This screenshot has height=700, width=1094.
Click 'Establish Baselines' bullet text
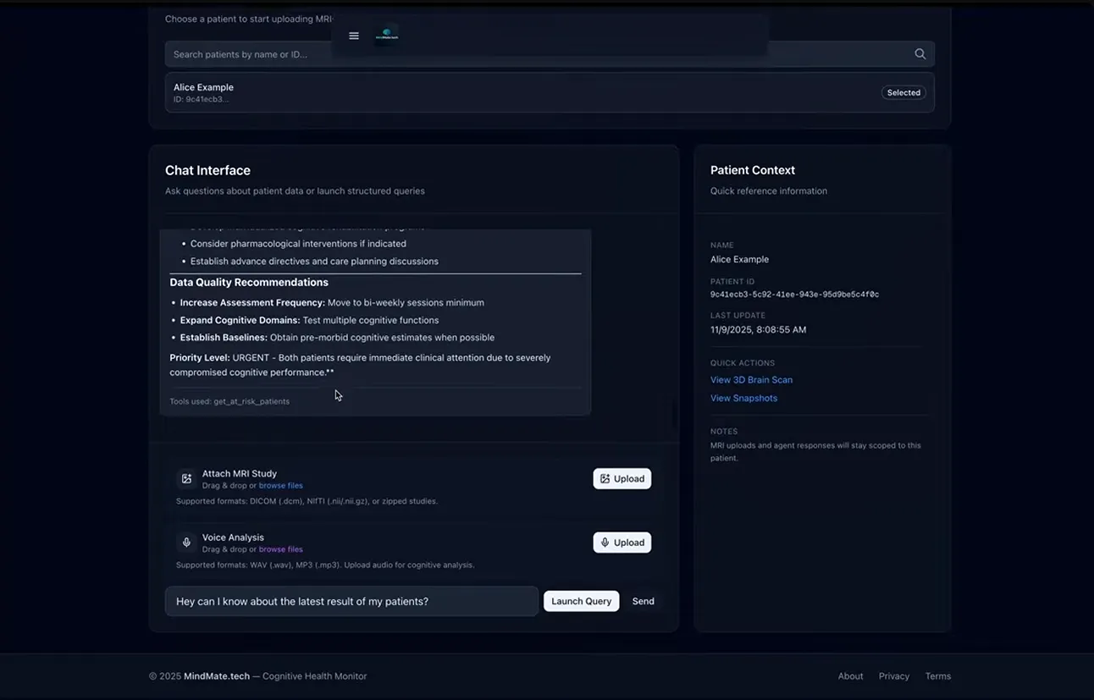click(224, 338)
